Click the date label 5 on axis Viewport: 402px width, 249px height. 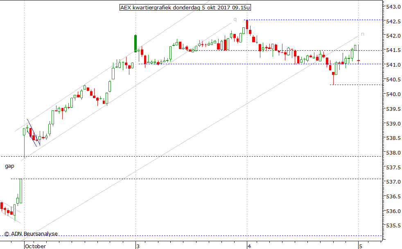pos(361,246)
